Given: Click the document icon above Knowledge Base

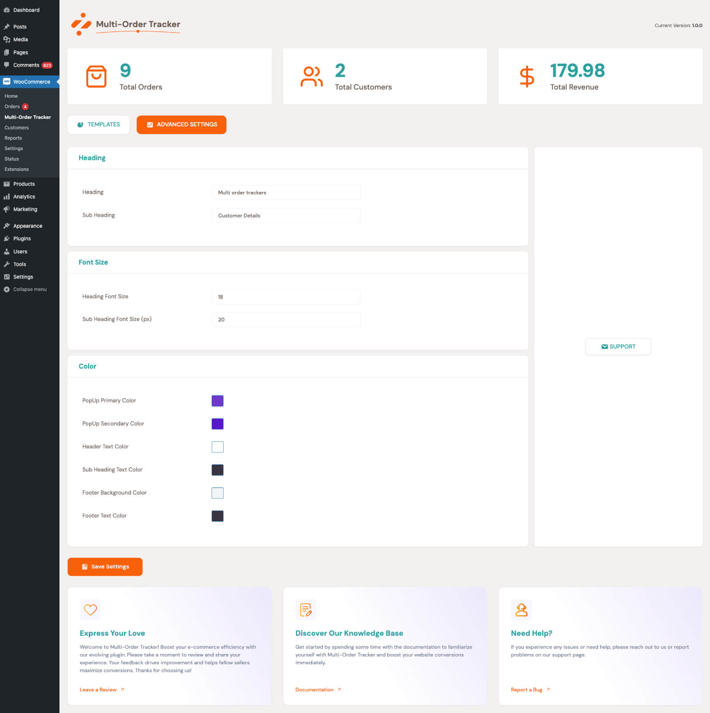Looking at the screenshot, I should coord(306,610).
